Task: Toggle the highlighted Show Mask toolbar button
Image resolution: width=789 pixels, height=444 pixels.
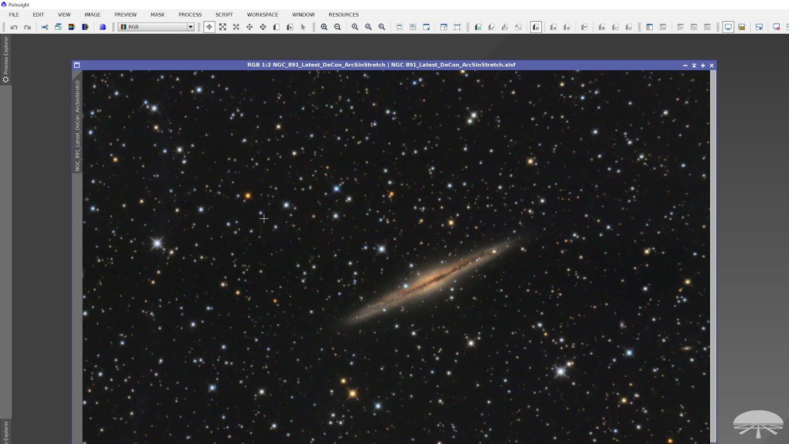Action: [x=536, y=27]
